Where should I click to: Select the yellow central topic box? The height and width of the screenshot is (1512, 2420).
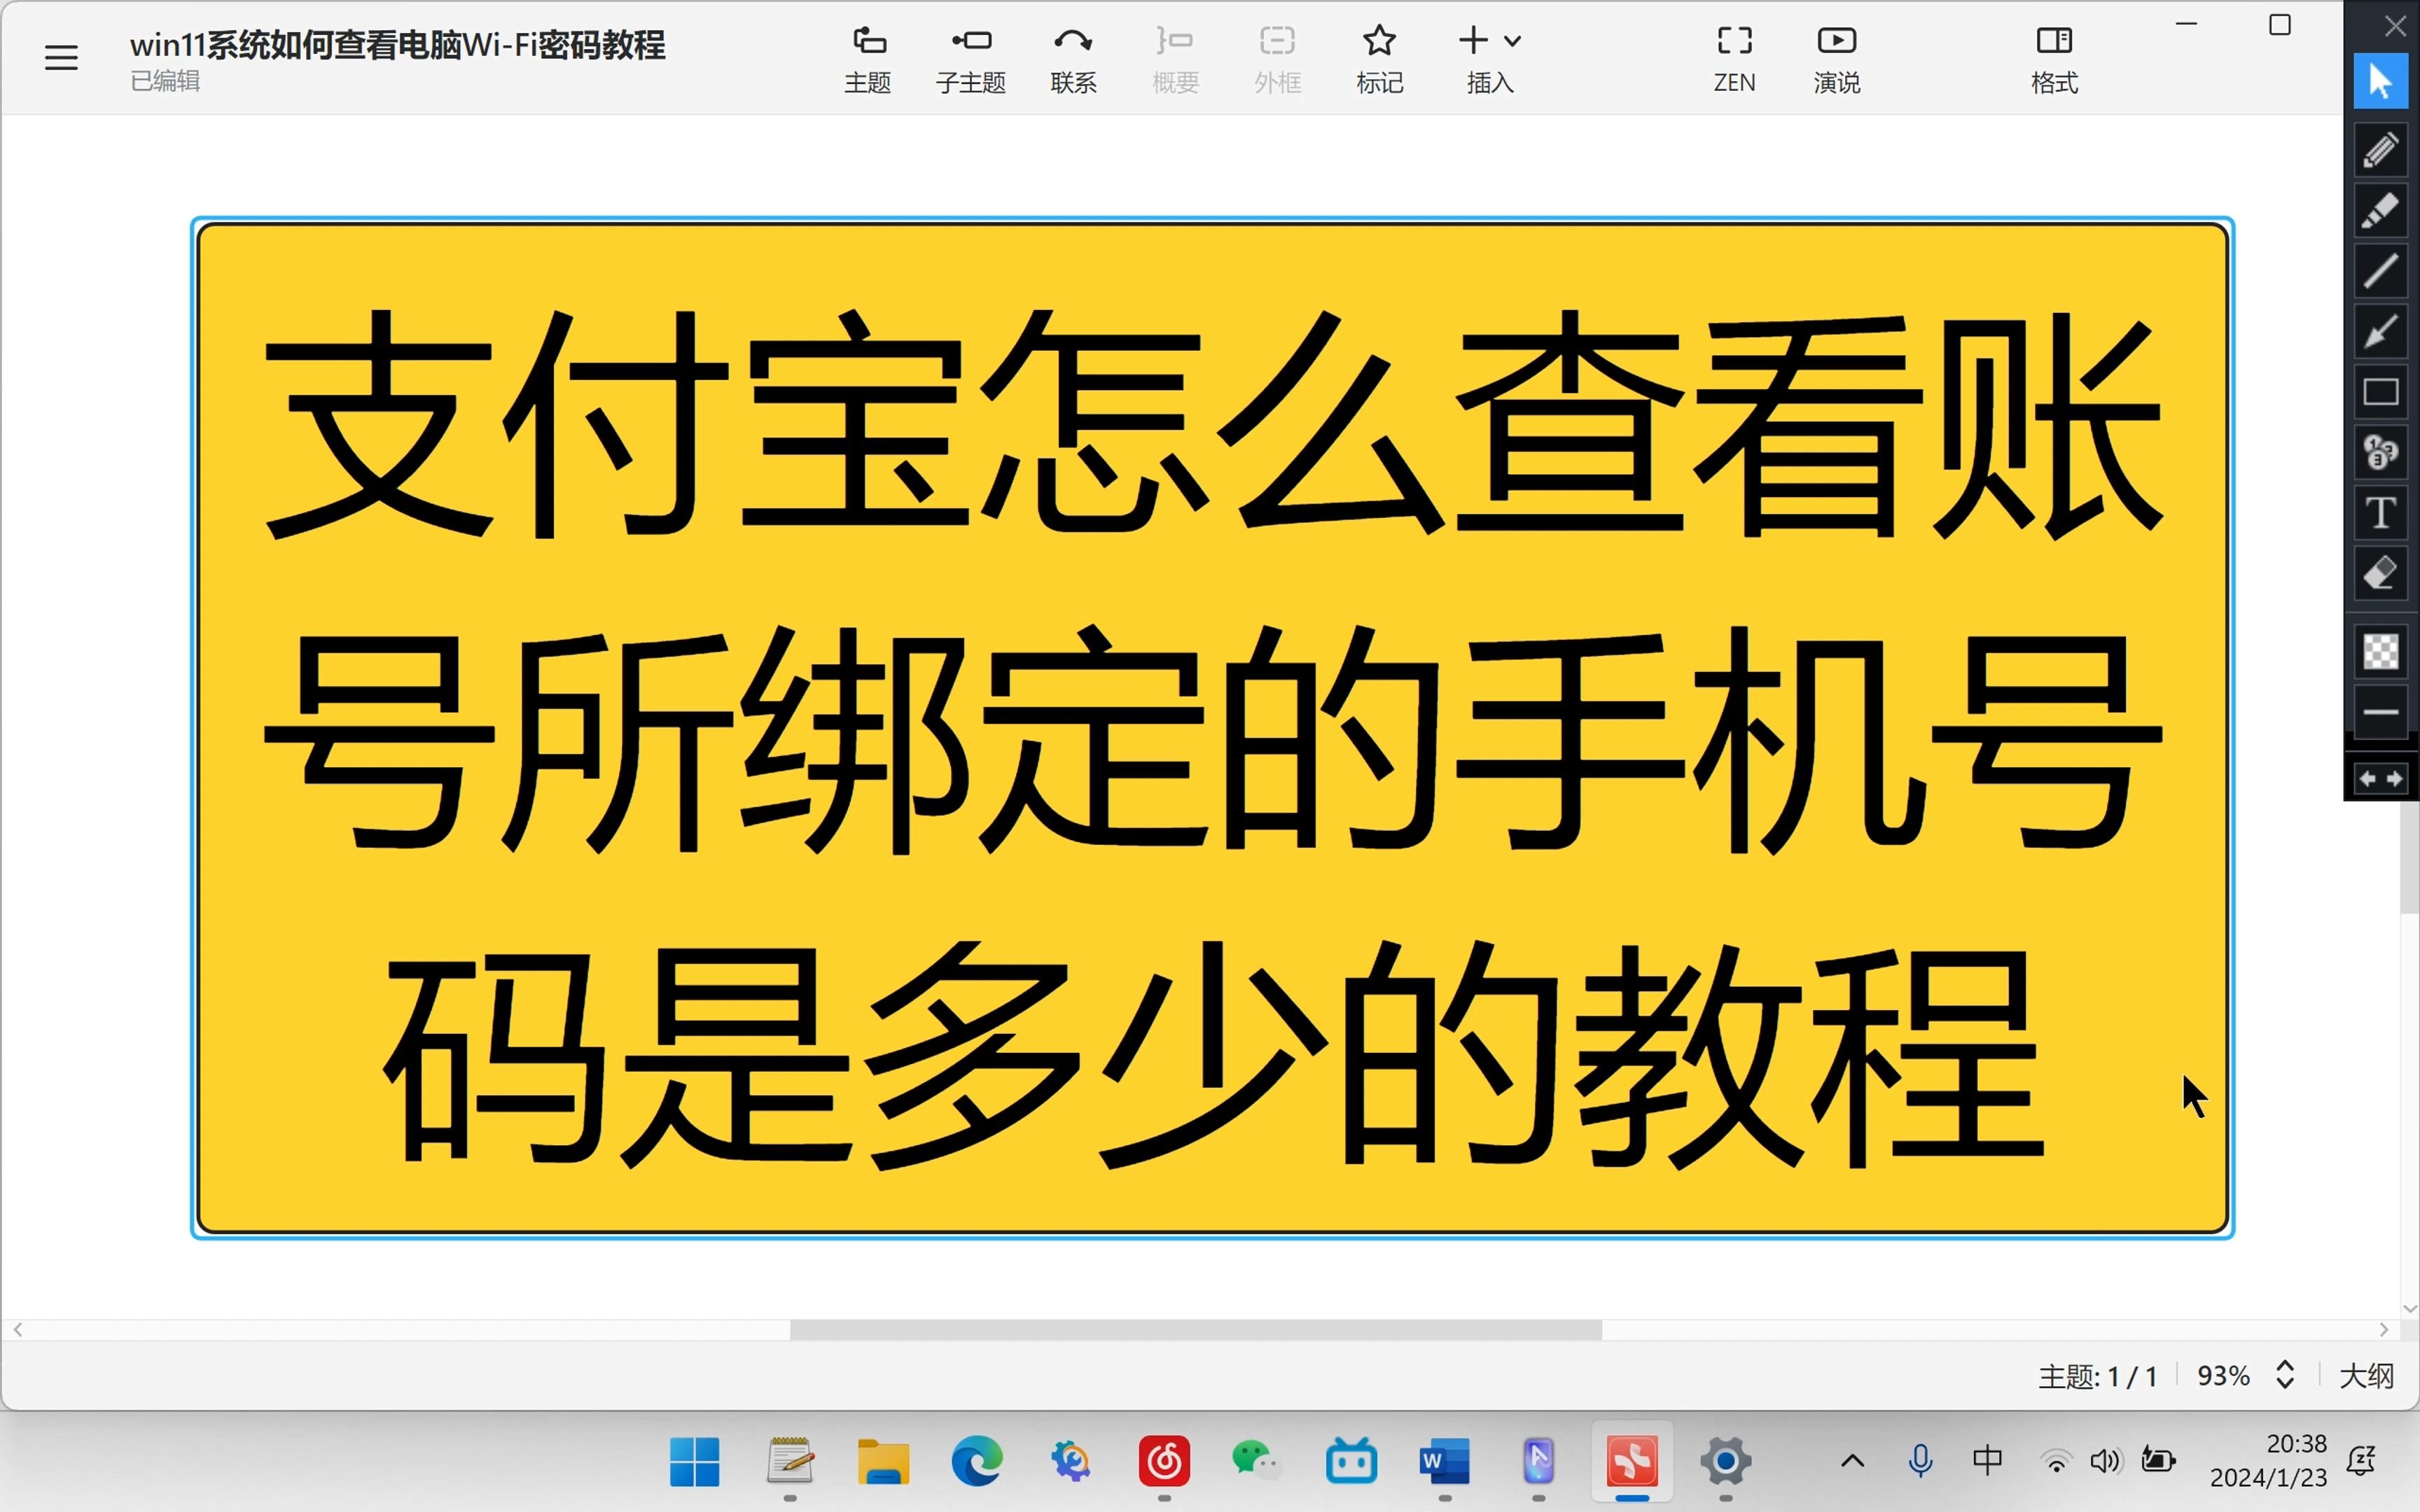[1212, 728]
